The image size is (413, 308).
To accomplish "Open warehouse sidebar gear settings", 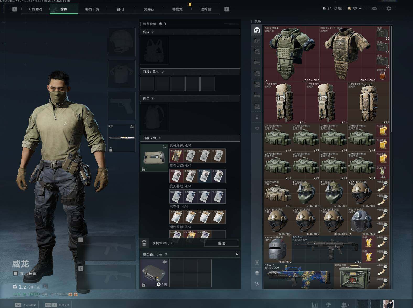I will pyautogui.click(x=257, y=128).
